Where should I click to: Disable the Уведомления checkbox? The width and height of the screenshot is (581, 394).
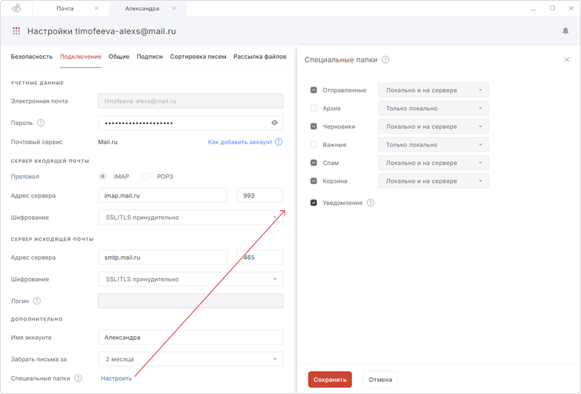pos(314,203)
